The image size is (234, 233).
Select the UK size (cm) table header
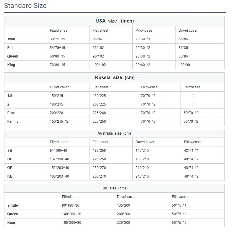114,188
